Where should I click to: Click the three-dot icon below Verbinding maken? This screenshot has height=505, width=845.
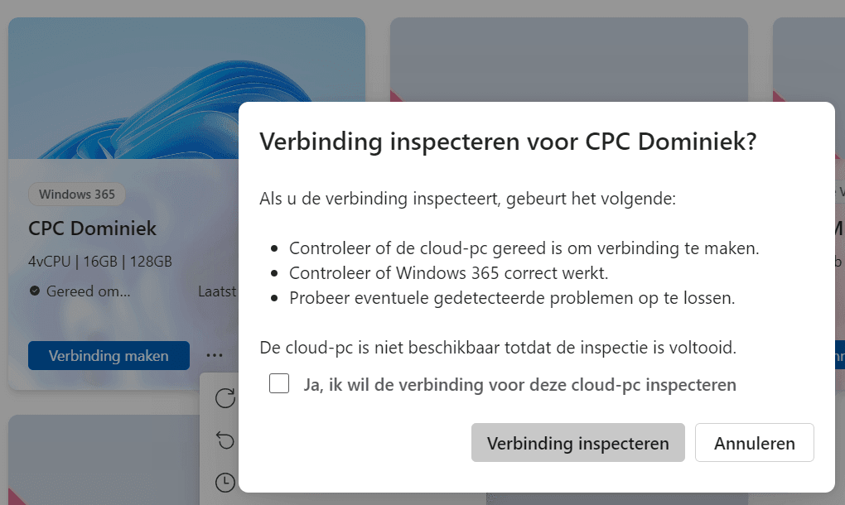[x=215, y=354]
